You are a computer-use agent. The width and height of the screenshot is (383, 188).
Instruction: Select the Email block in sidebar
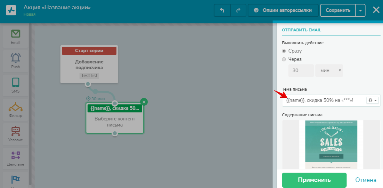16,37
